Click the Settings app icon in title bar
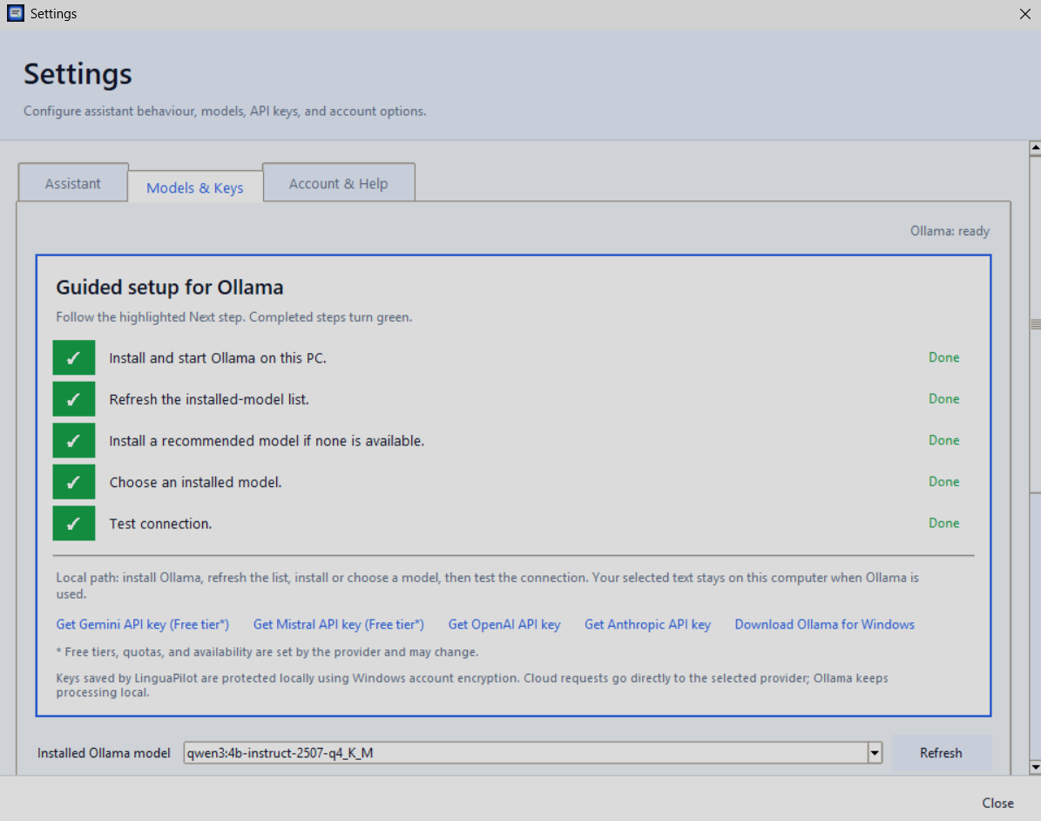 click(16, 13)
